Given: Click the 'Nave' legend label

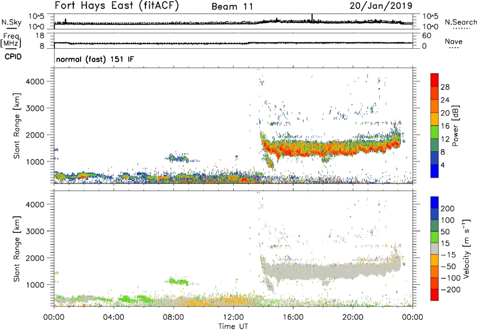Looking at the screenshot, I should coord(454,41).
